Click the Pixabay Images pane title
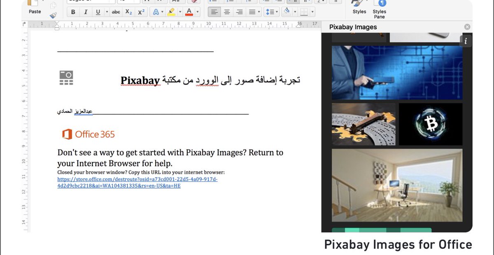 pos(353,27)
